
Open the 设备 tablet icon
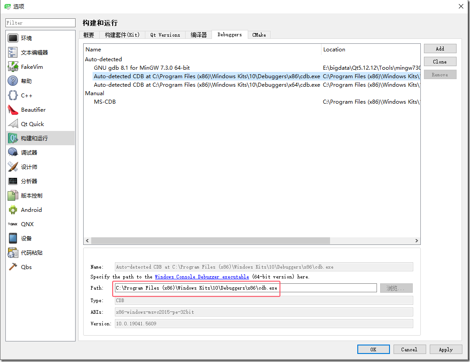coord(13,238)
